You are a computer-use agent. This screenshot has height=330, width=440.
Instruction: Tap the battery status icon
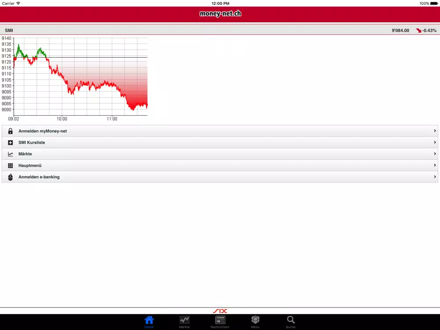[x=434, y=4]
